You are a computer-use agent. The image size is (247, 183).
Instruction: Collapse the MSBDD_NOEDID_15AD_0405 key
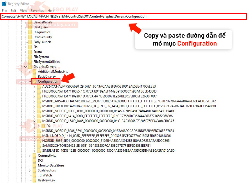coord(34,121)
